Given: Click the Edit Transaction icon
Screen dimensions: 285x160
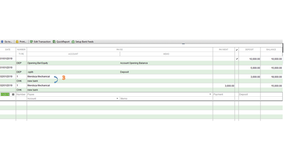Looking at the screenshot, I should [31, 42].
